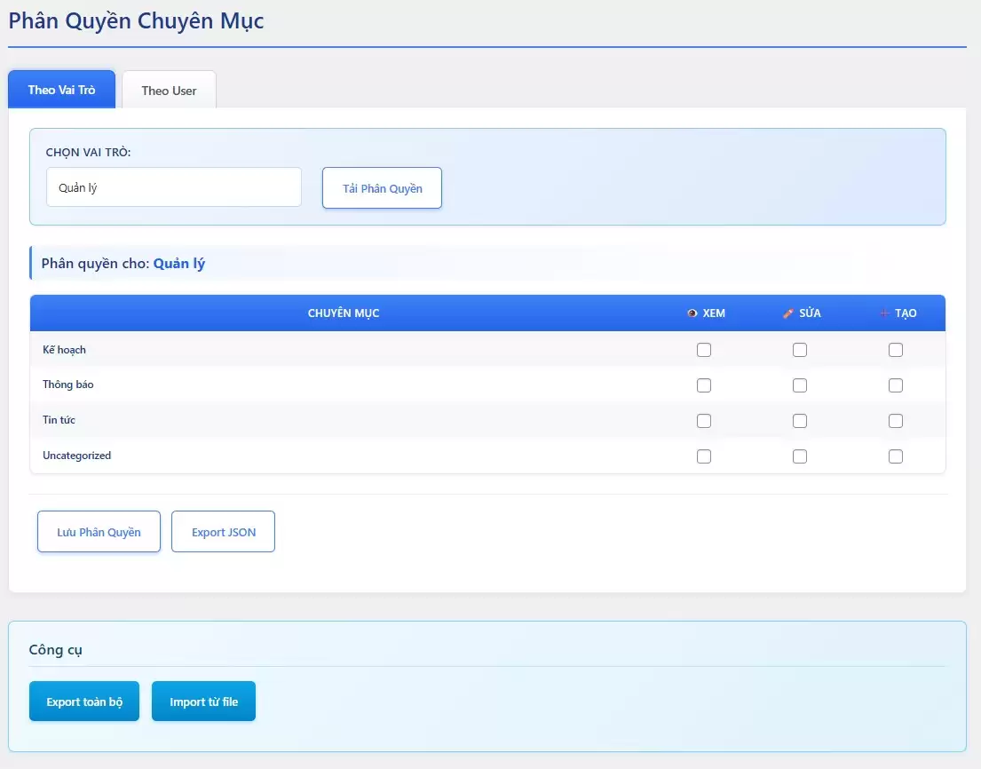Save with Lưu Phân Quyền button
This screenshot has height=769, width=981.
99,532
